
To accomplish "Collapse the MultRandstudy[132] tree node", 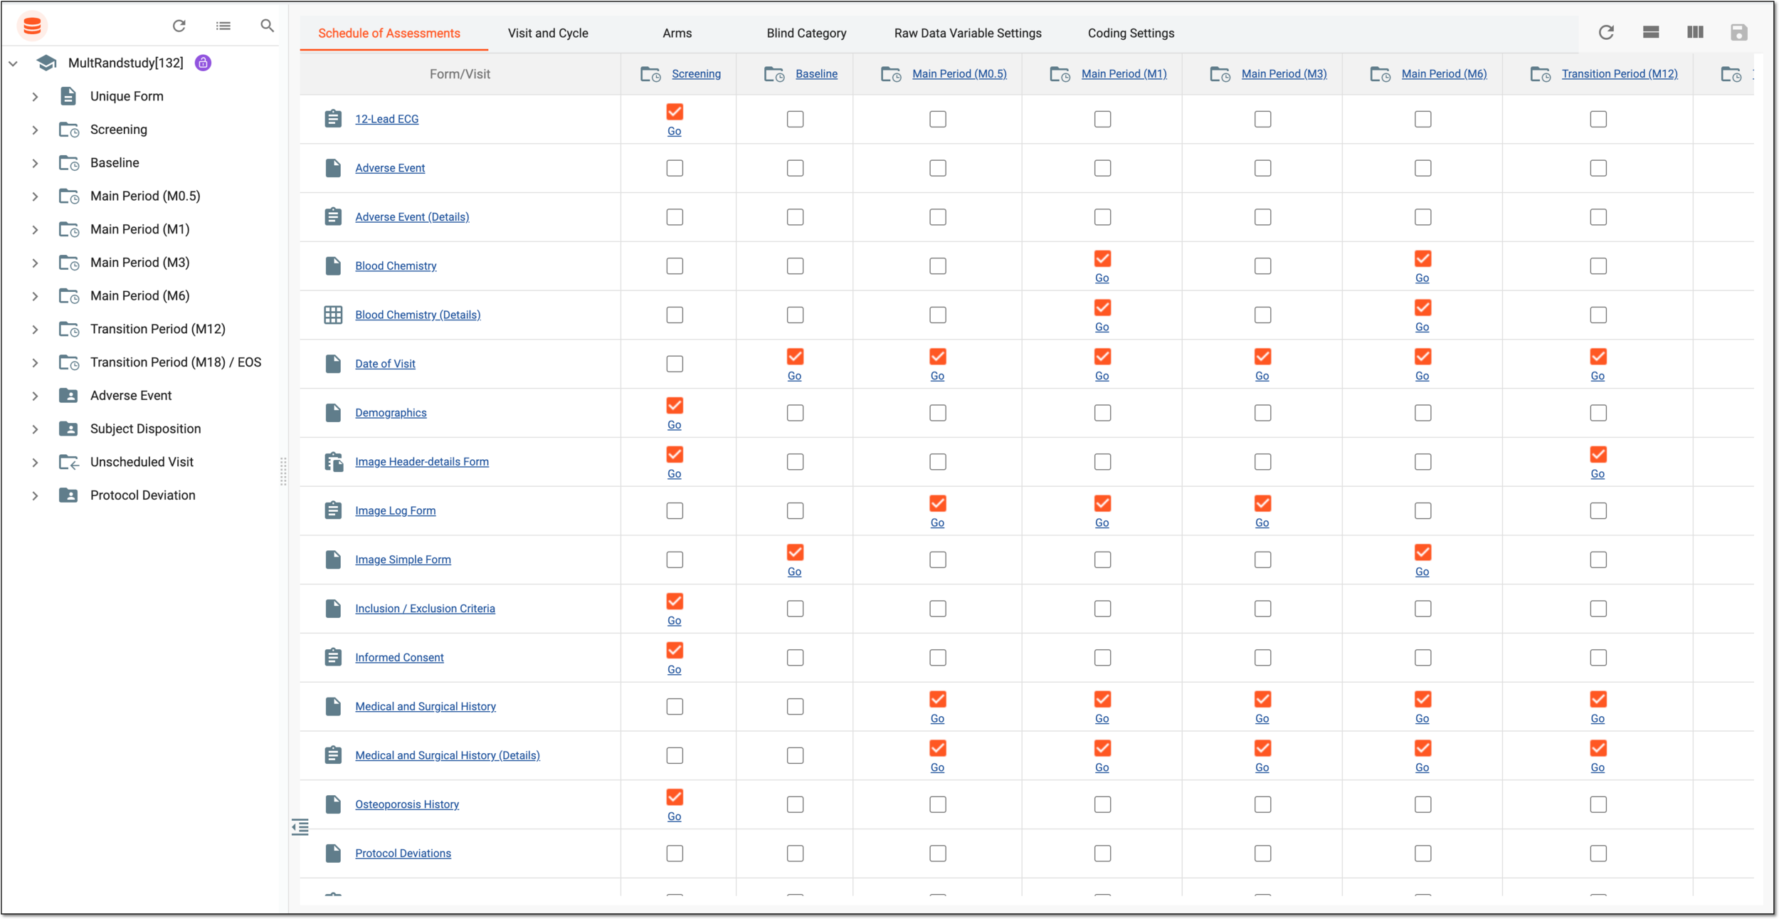I will click(13, 63).
